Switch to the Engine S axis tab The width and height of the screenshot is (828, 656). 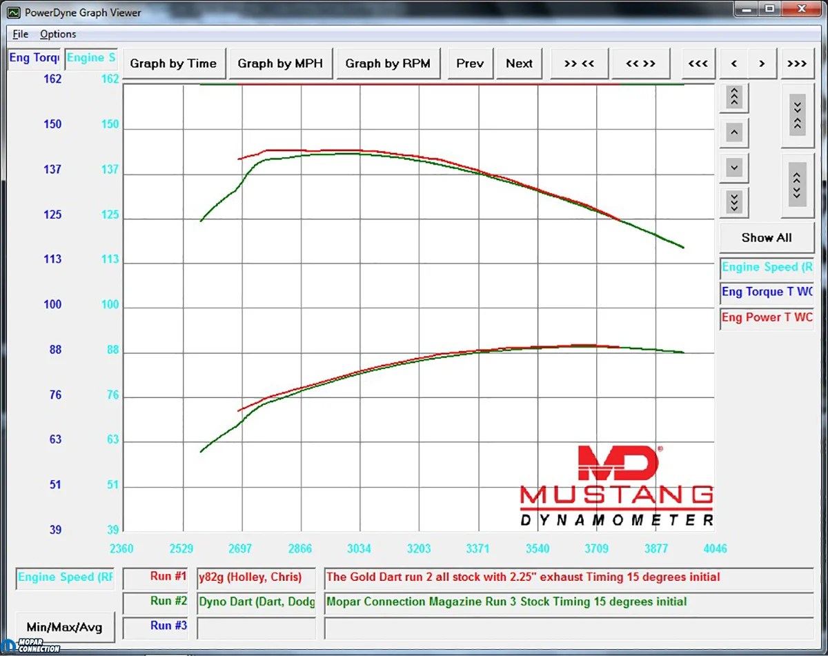coord(91,58)
